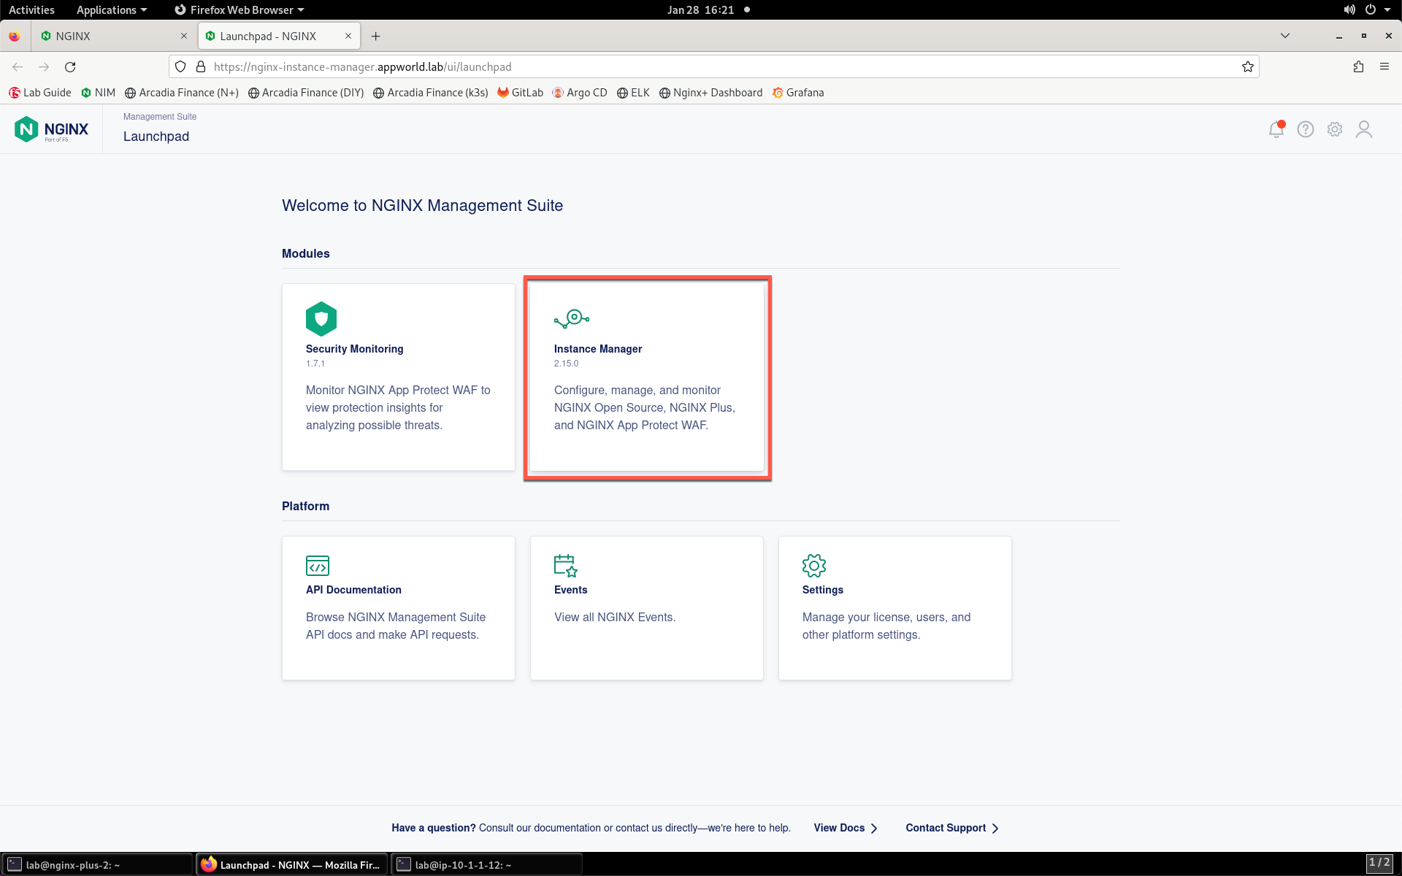Switch to lab@nginx-plus-2 terminal in taskbar
Viewport: 1402px width, 876px height.
pyautogui.click(x=96, y=864)
